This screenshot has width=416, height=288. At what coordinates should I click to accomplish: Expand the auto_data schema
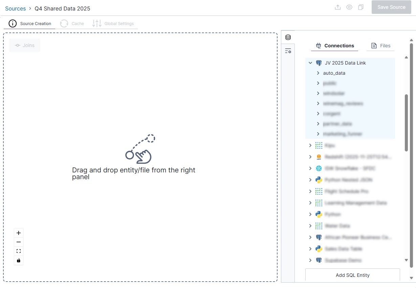(x=318, y=73)
